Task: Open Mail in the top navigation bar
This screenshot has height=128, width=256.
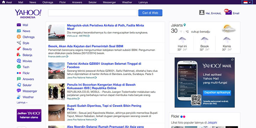Action: pos(21,2)
